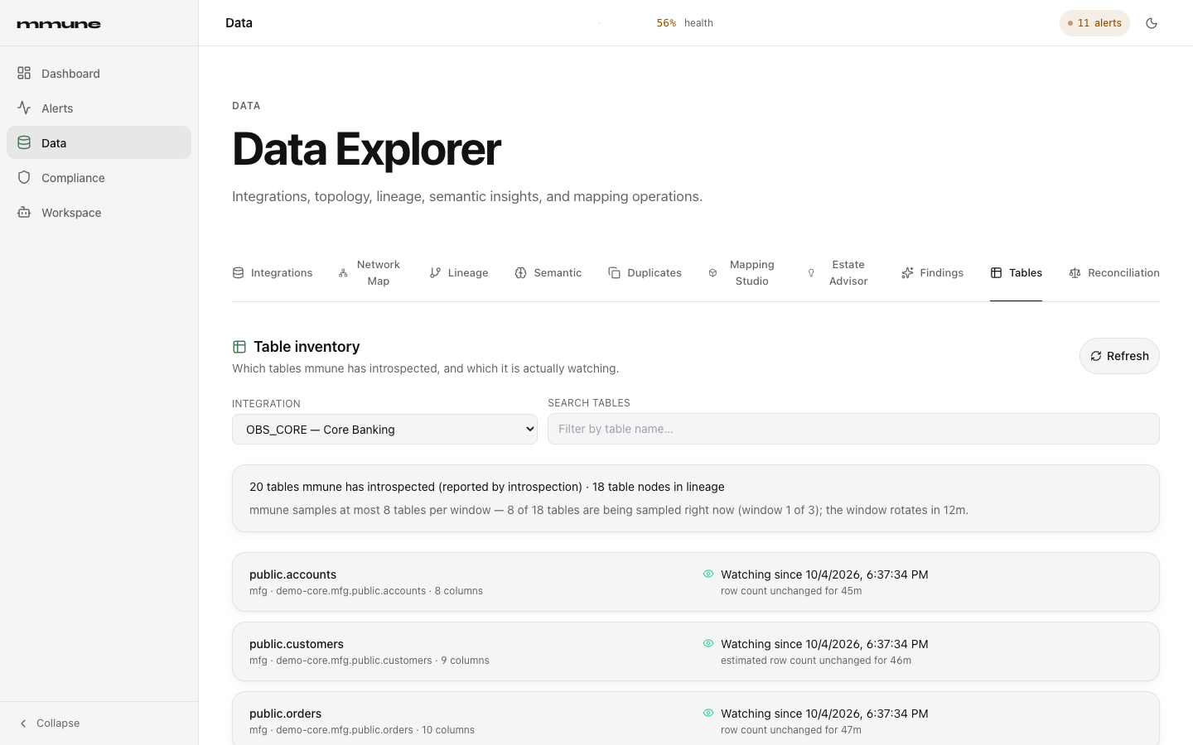
Task: Open the 11 alerts badge
Action: pyautogui.click(x=1094, y=23)
